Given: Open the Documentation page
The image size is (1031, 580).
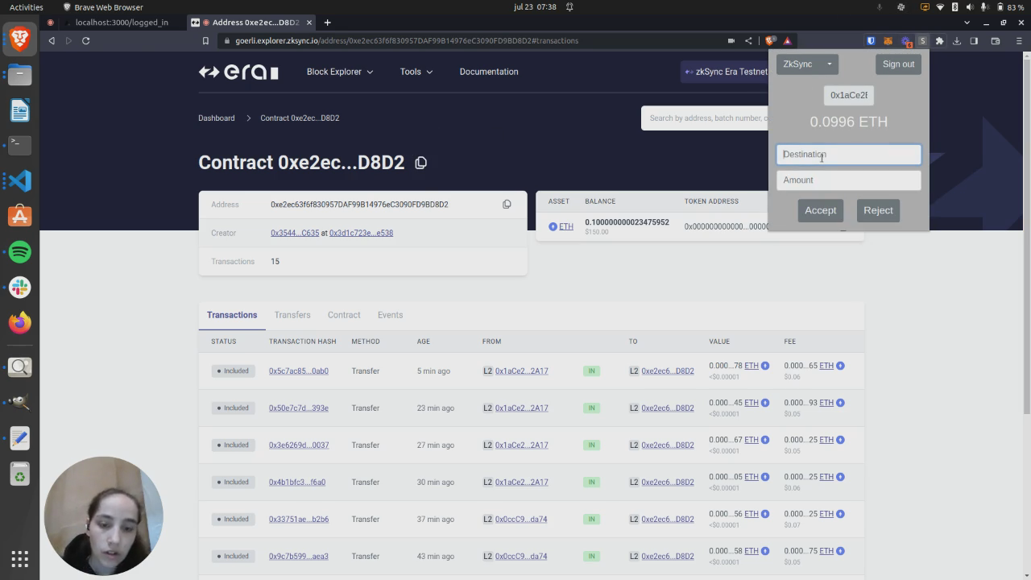Looking at the screenshot, I should [489, 72].
